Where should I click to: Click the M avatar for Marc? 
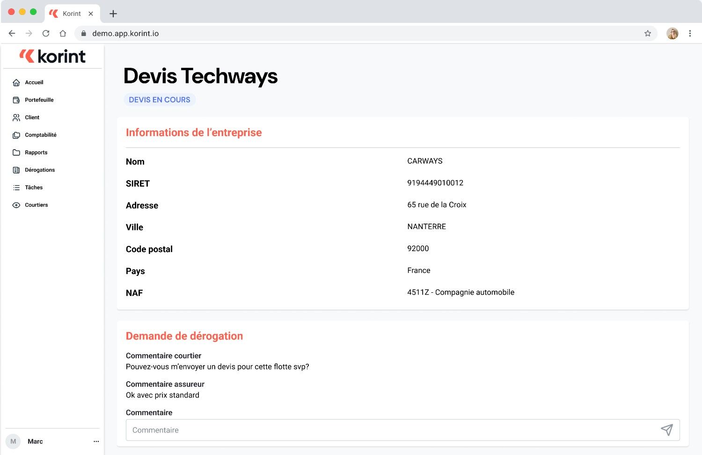click(x=13, y=441)
